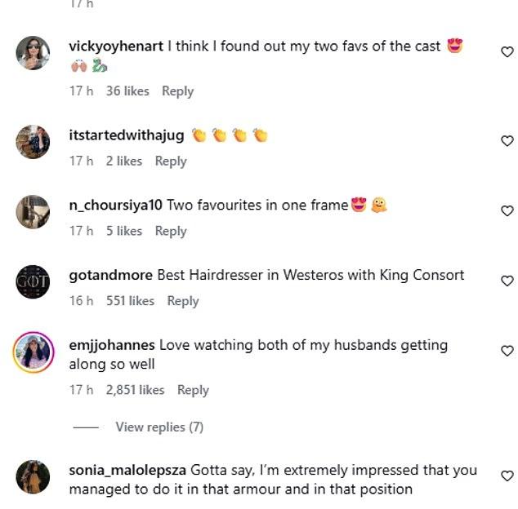Like sonia_malolepsza's armour comment
The image size is (518, 509).
[x=507, y=476]
